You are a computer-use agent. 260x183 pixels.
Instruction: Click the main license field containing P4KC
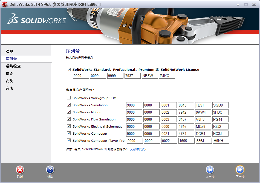click(x=167, y=76)
